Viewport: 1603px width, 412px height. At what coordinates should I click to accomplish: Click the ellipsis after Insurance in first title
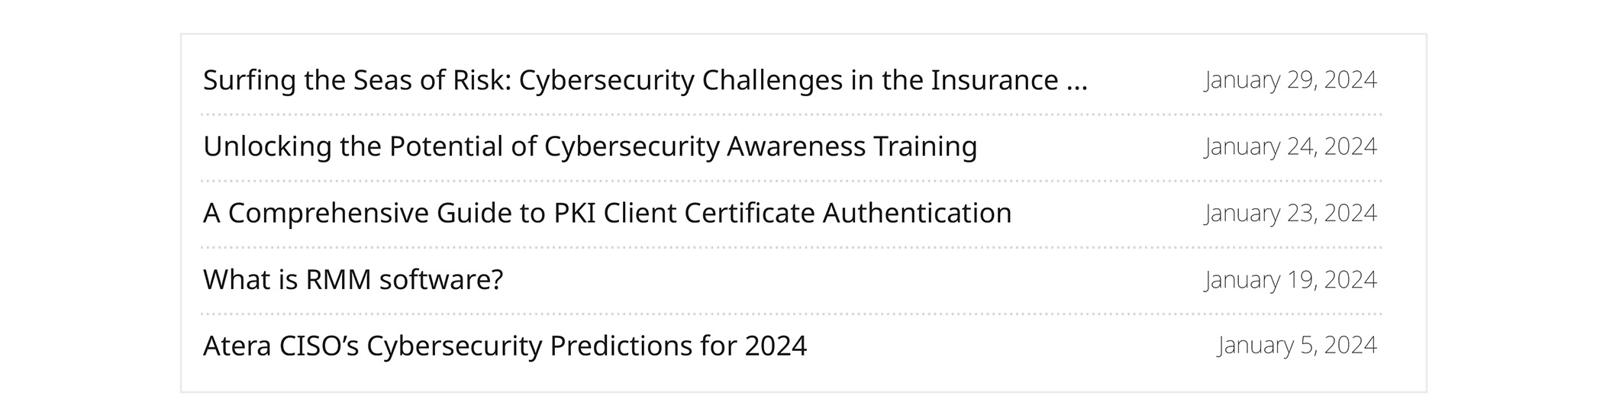click(1076, 82)
